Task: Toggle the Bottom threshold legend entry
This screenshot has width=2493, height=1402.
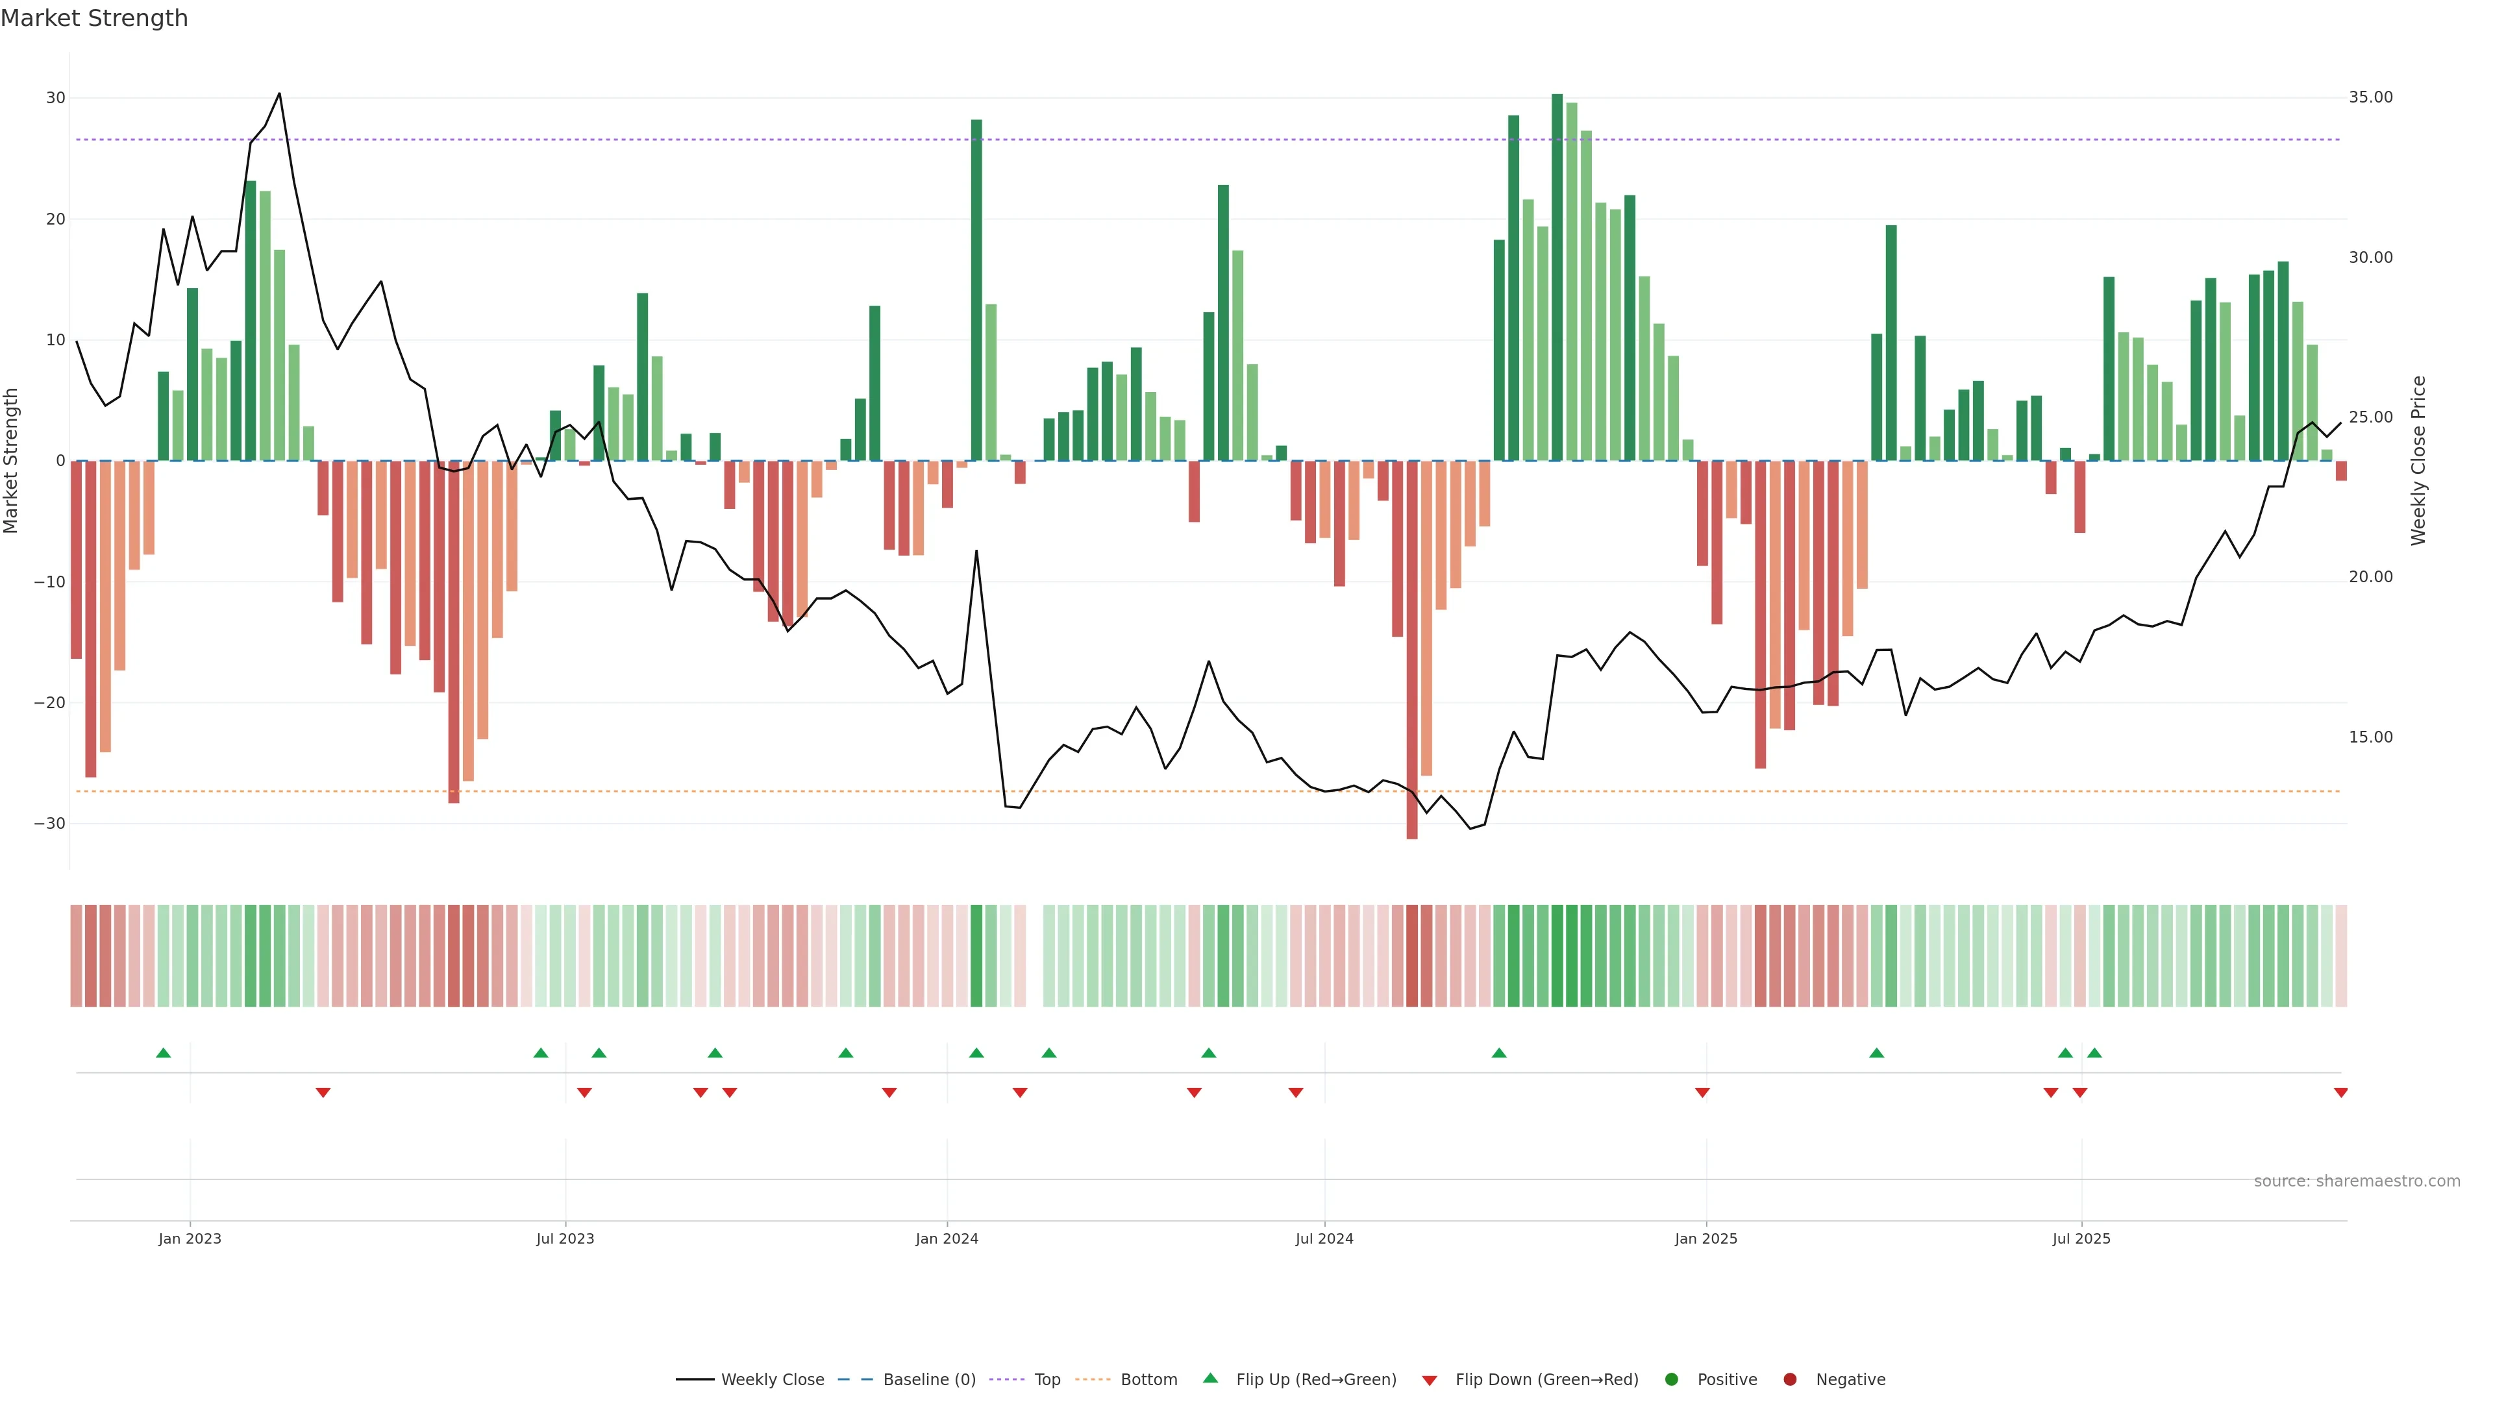Action: (1148, 1380)
